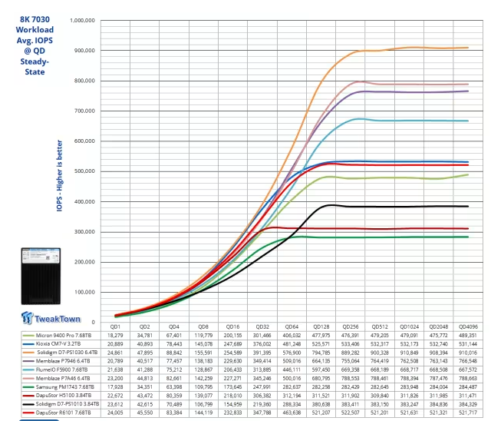This screenshot has height=421, width=491.
Task: Click the 1,000,000 y-axis label
Action: pyautogui.click(x=82, y=21)
